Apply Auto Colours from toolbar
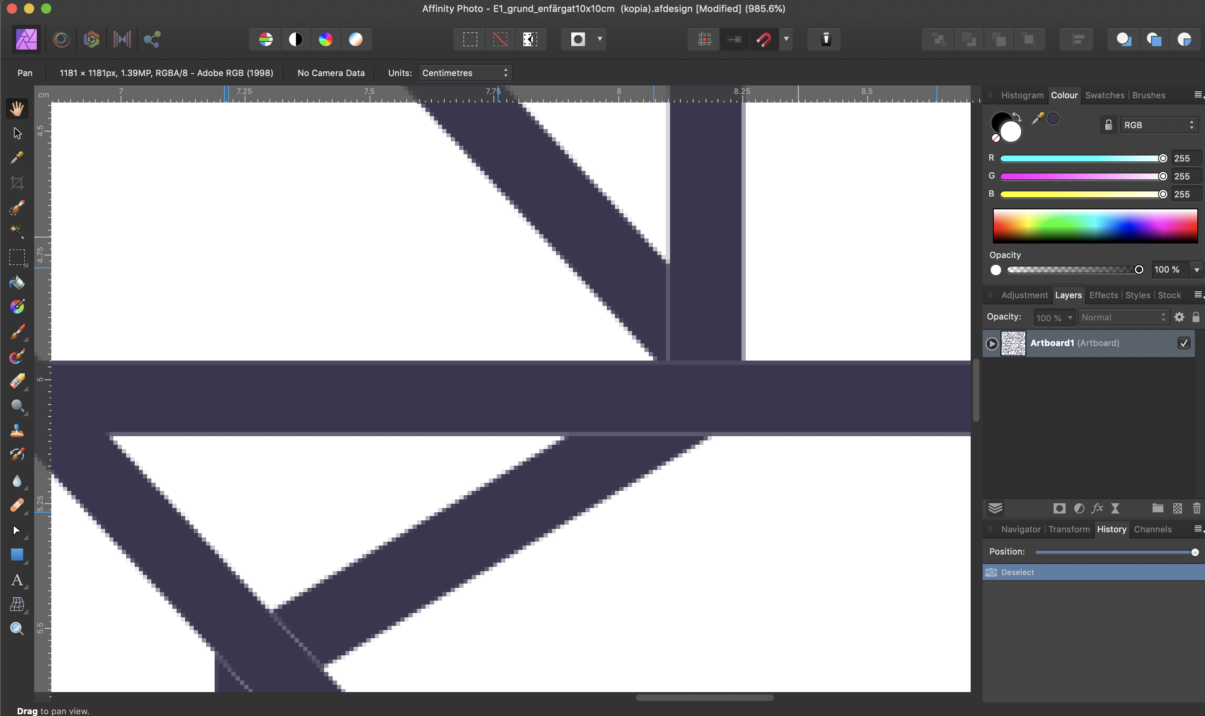 (x=325, y=39)
